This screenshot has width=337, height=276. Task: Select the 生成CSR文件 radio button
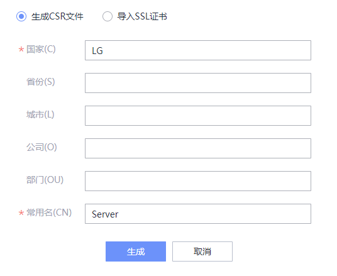click(21, 16)
